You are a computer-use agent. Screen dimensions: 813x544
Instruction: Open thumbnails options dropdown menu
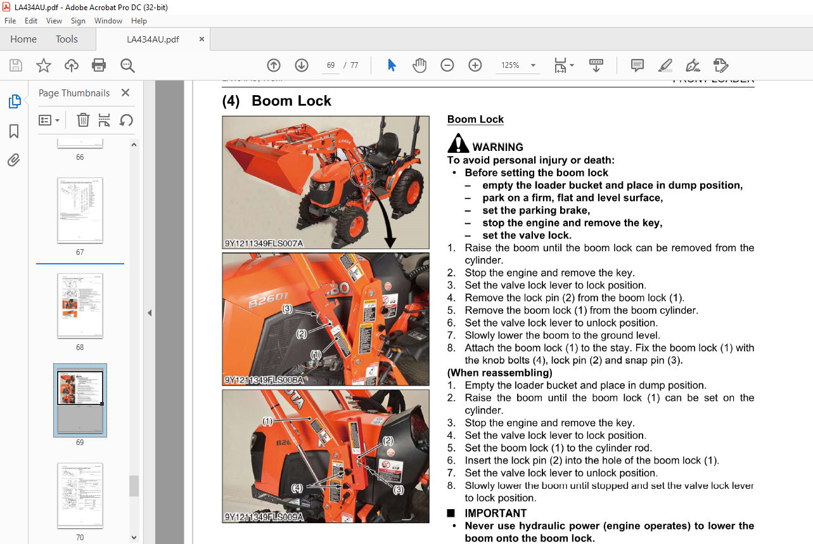coord(49,120)
